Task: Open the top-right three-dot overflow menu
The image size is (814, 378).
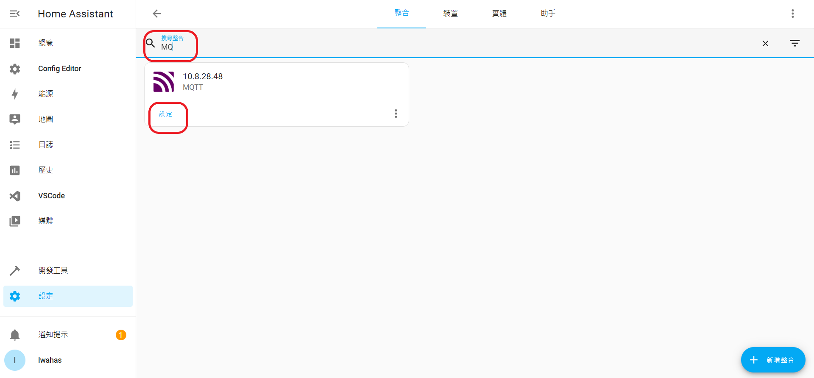Action: coord(792,14)
